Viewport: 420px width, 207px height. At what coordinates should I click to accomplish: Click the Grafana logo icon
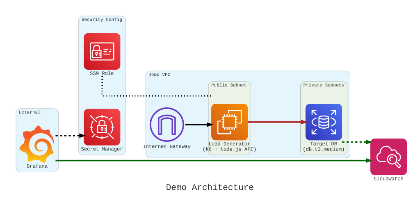pos(37,144)
